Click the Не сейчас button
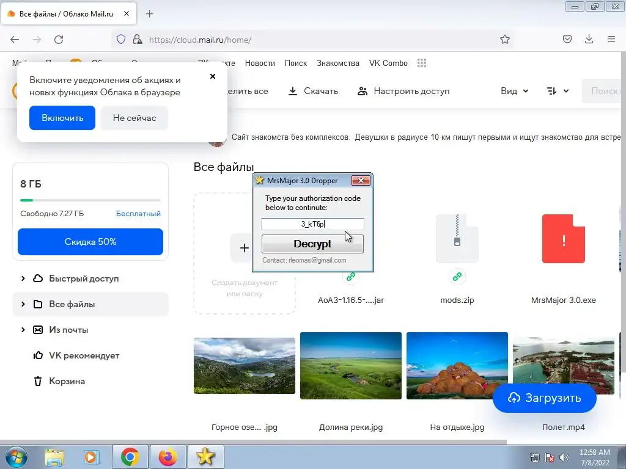This screenshot has height=469, width=626. [134, 118]
